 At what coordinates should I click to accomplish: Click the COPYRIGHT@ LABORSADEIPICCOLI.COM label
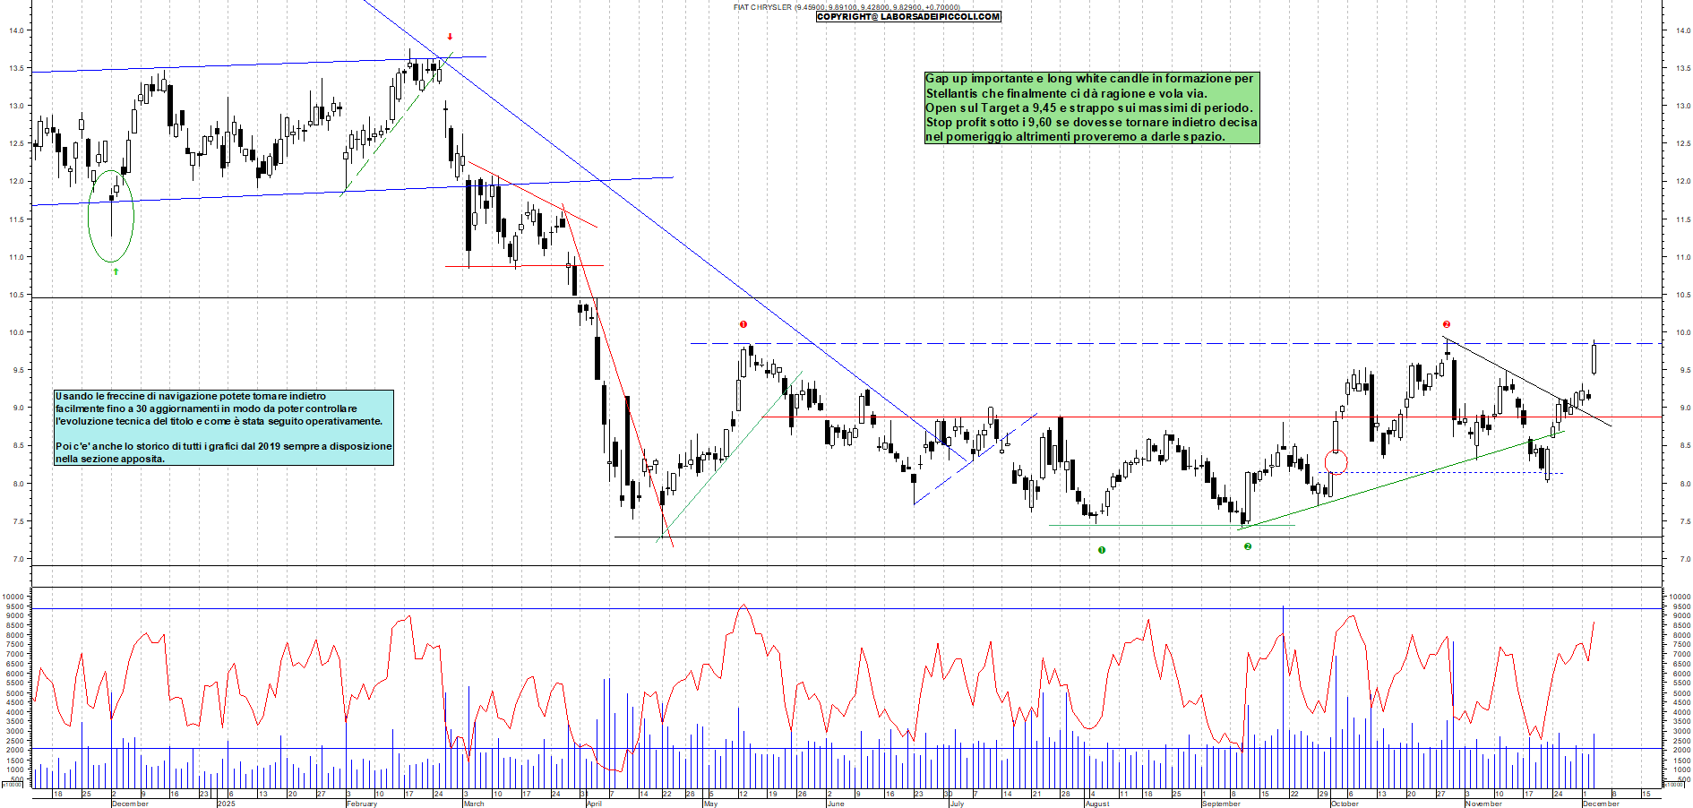pos(907,16)
